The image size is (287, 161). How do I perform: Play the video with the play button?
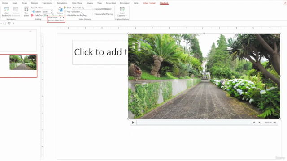coord(133,123)
